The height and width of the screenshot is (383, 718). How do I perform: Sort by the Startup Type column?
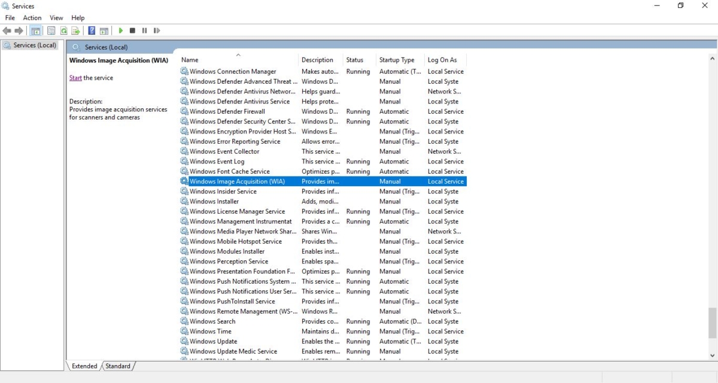point(396,59)
